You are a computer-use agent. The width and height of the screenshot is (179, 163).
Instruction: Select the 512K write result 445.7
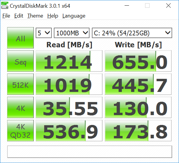coord(138,84)
